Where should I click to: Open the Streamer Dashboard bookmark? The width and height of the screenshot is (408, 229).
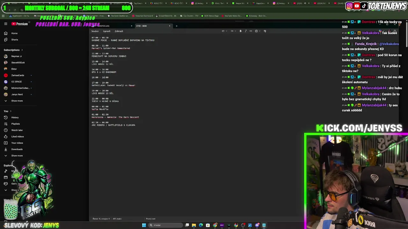click(x=142, y=16)
